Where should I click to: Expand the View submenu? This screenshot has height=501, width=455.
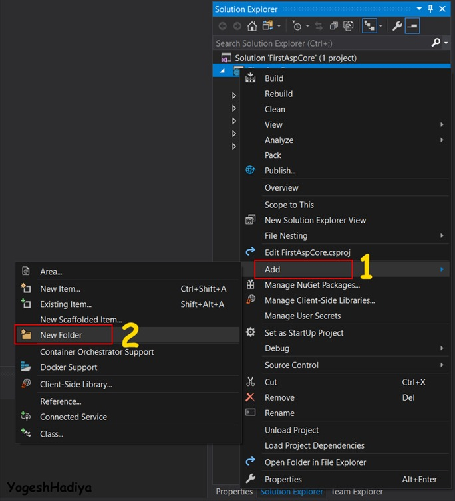point(345,125)
